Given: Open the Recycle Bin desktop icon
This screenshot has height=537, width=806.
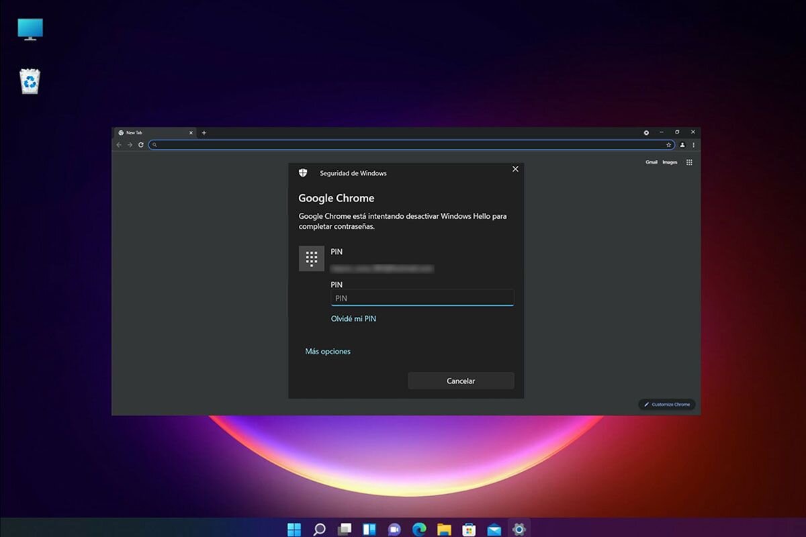Looking at the screenshot, I should point(30,81).
